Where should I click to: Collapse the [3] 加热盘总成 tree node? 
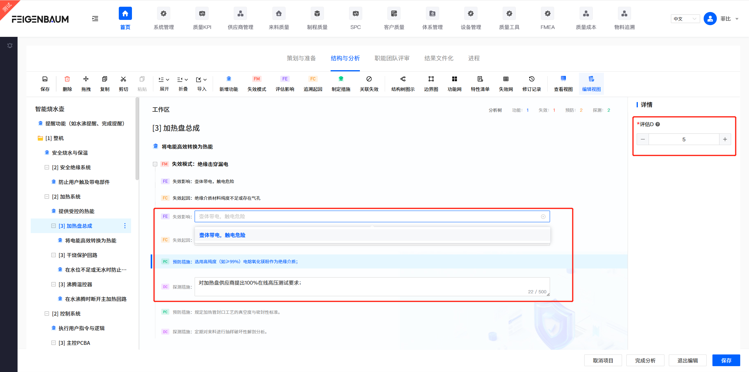(x=53, y=225)
